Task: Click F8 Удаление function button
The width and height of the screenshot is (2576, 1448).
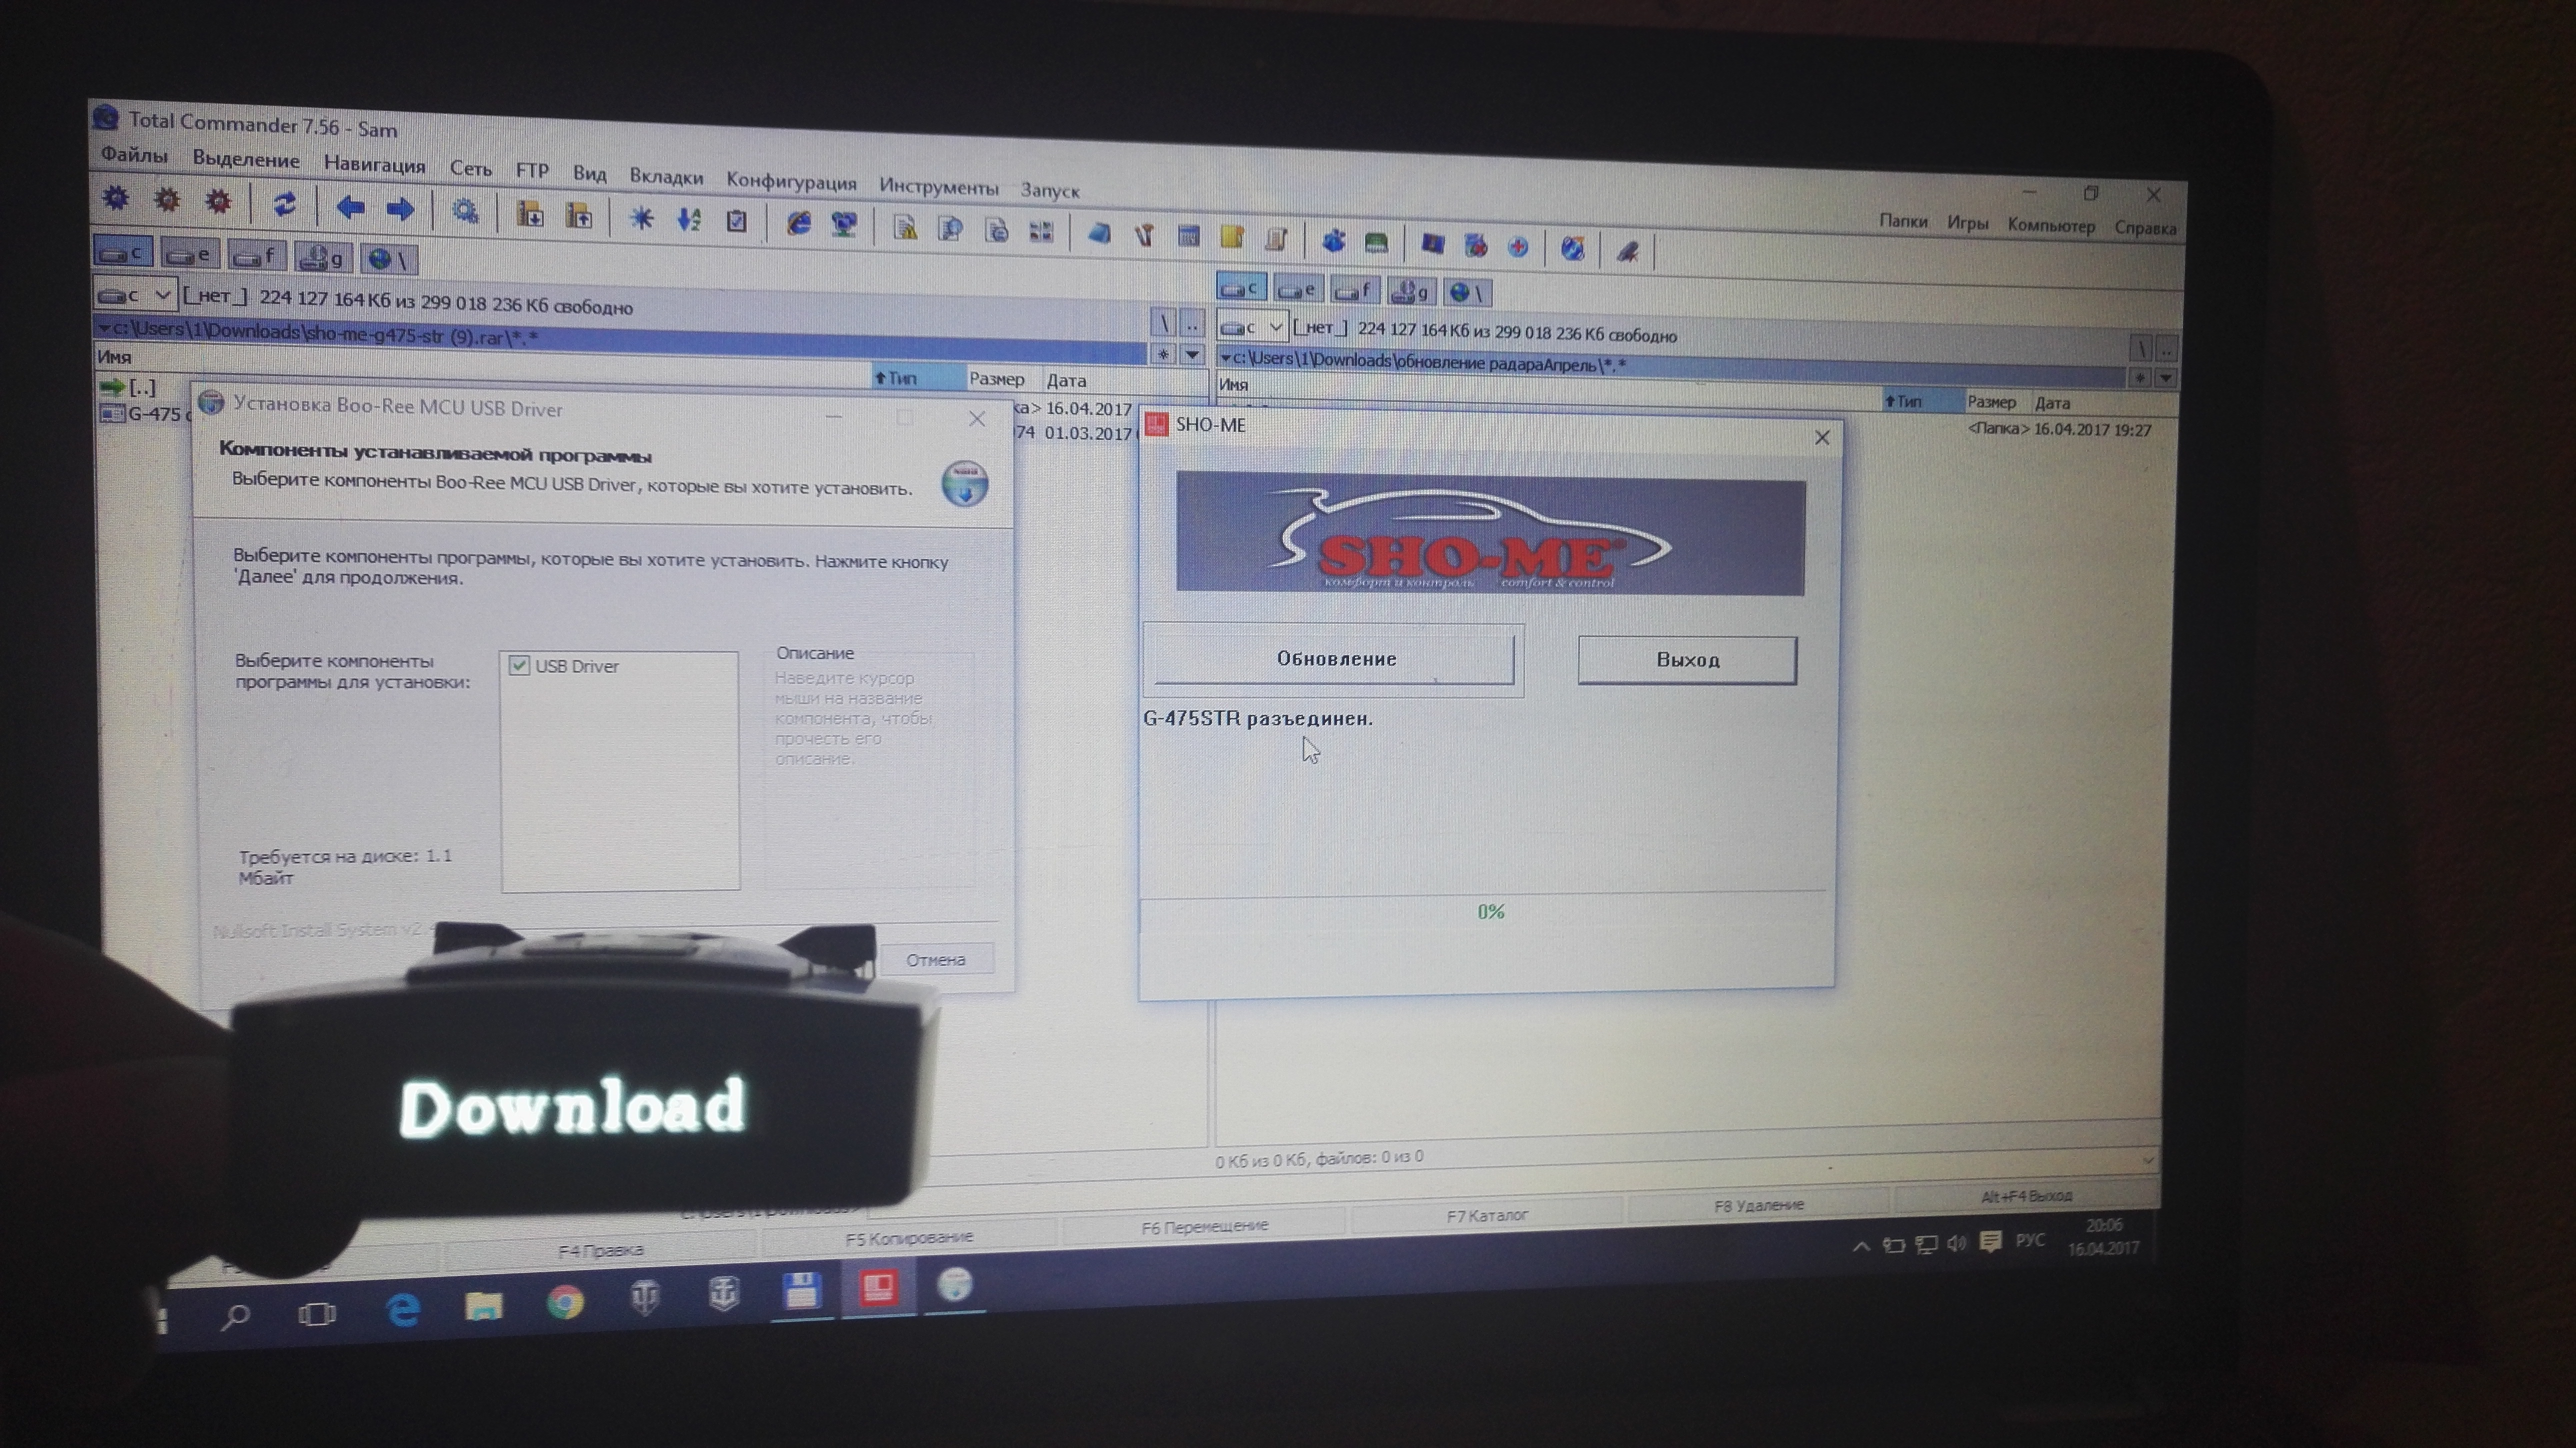Action: click(x=1759, y=1205)
